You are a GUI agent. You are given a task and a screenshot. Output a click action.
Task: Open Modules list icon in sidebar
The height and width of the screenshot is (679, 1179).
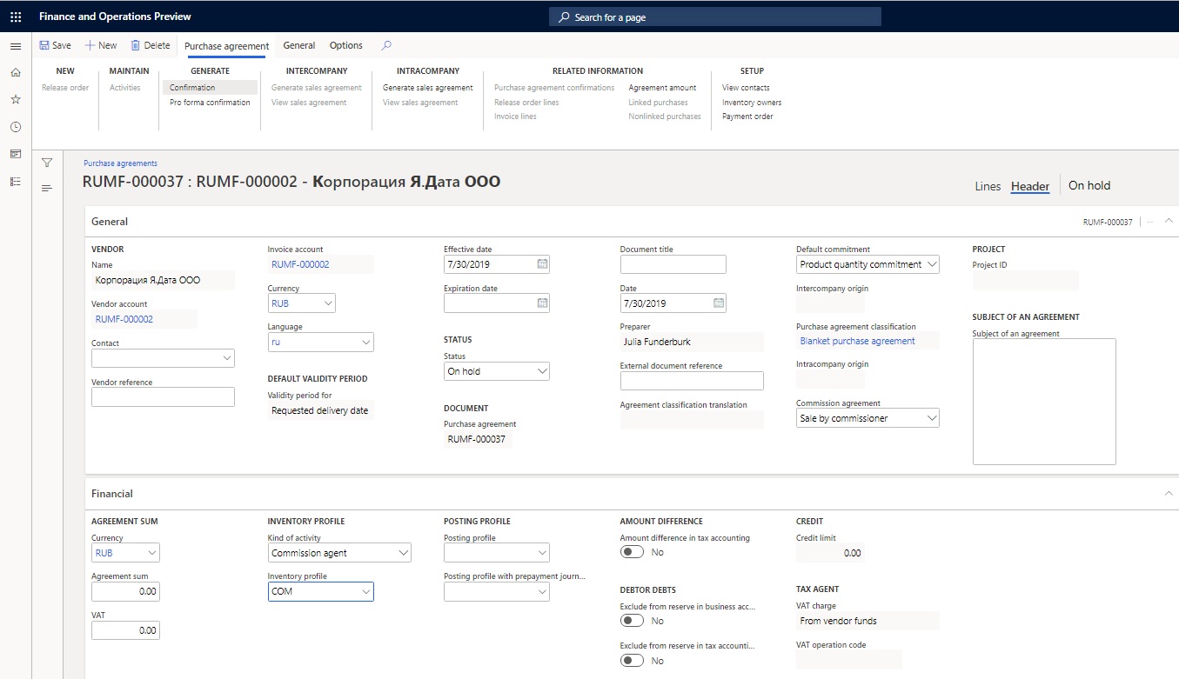[x=16, y=181]
